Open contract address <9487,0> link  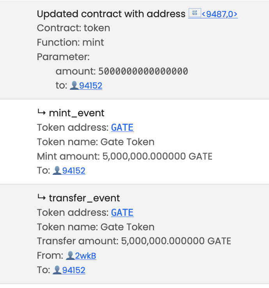pos(219,14)
